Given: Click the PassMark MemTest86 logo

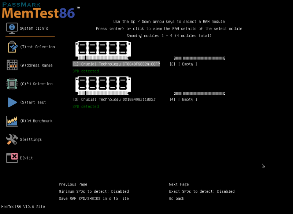Looking at the screenshot, I should (x=41, y=11).
